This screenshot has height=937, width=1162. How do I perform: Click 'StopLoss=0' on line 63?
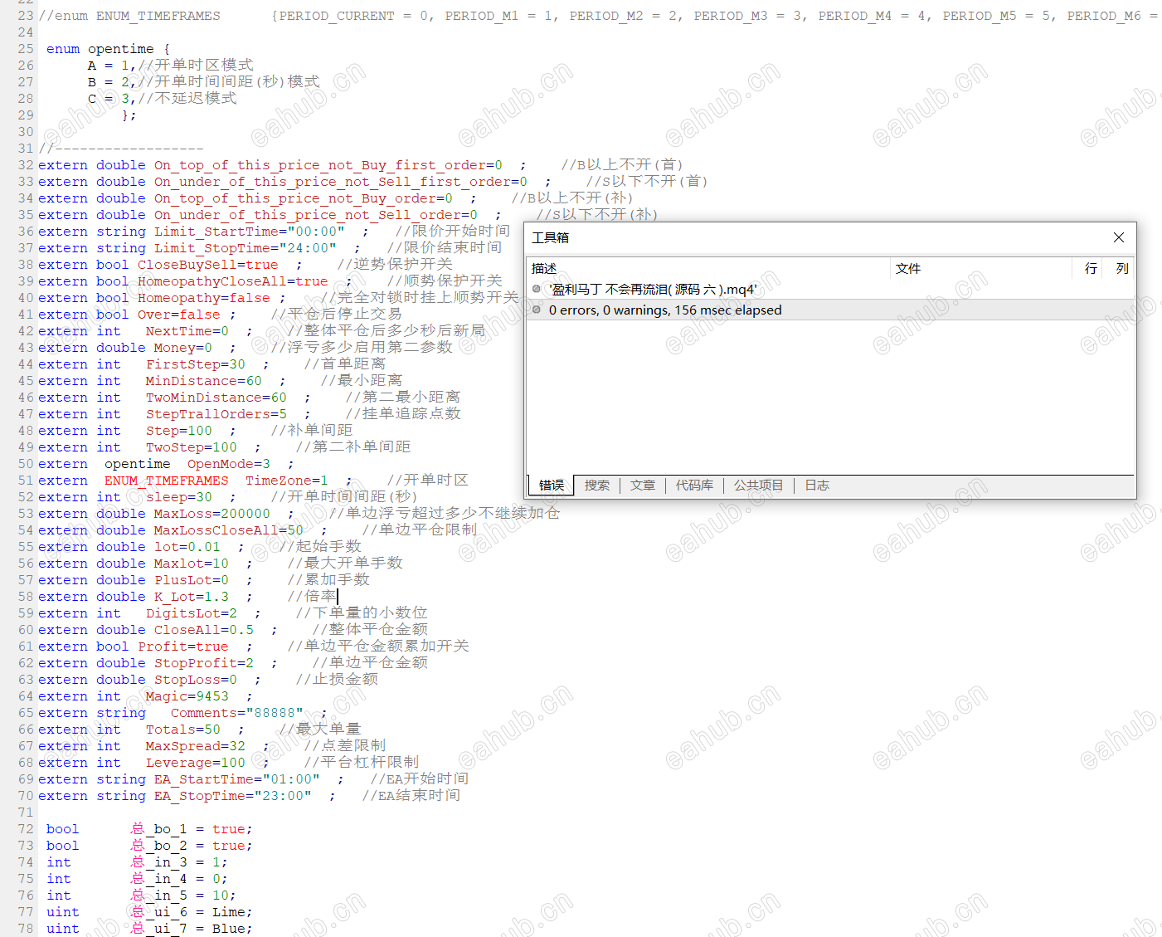(196, 680)
